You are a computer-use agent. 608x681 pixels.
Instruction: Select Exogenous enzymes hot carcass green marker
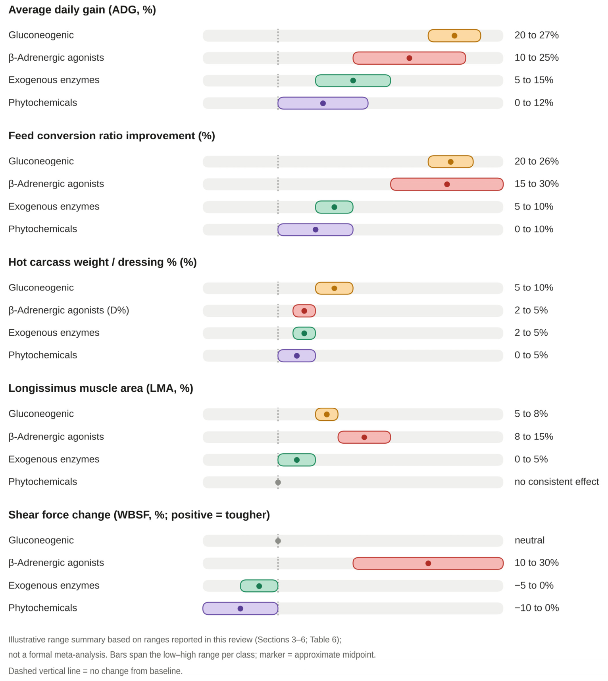click(304, 333)
